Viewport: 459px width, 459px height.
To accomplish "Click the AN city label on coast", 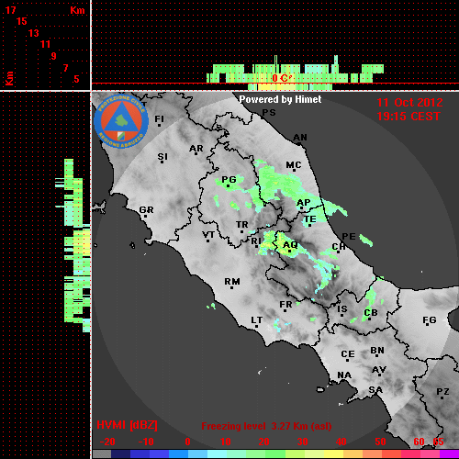I will point(300,138).
